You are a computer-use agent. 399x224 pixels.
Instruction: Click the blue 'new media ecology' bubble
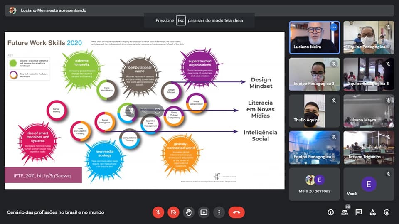coord(104,160)
